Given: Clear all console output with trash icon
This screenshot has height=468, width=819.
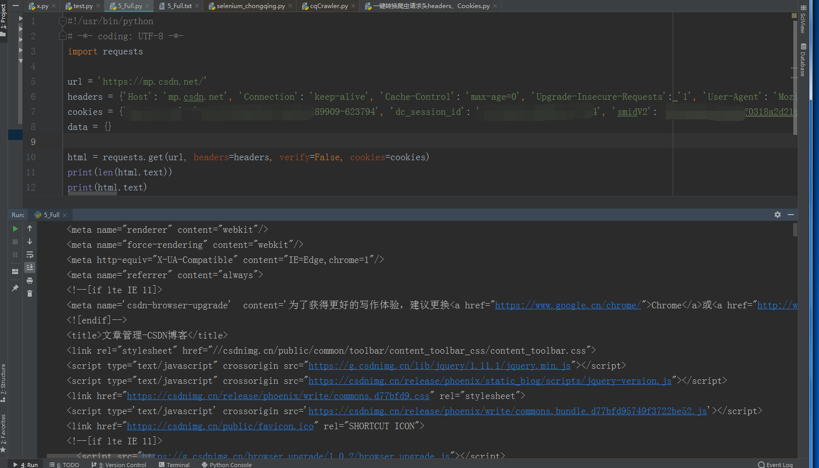Looking at the screenshot, I should coord(30,294).
